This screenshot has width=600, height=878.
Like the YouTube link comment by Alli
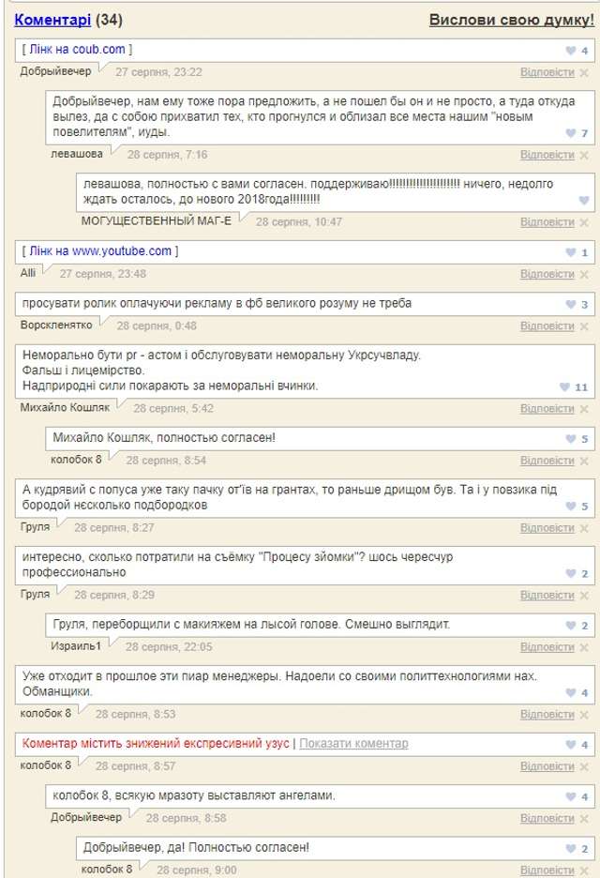pyautogui.click(x=570, y=253)
